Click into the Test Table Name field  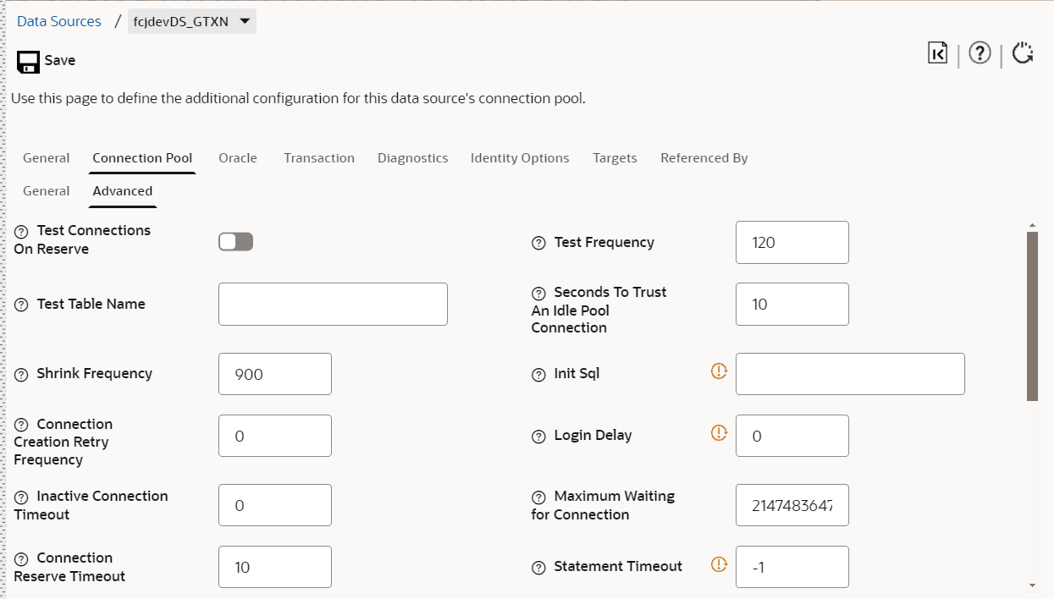pyautogui.click(x=333, y=305)
